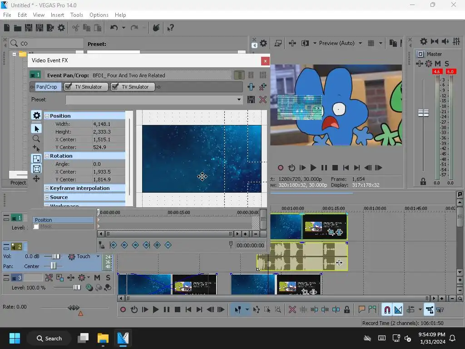The width and height of the screenshot is (465, 349).
Task: Open Video Preview properties gear icon
Action: (x=263, y=43)
